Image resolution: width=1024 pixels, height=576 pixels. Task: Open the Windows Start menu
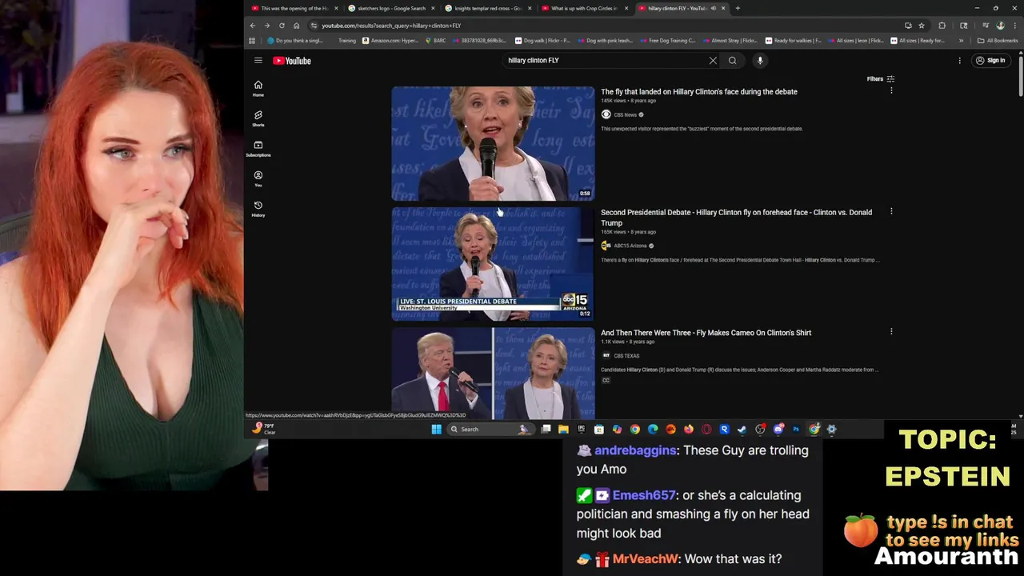pos(436,430)
